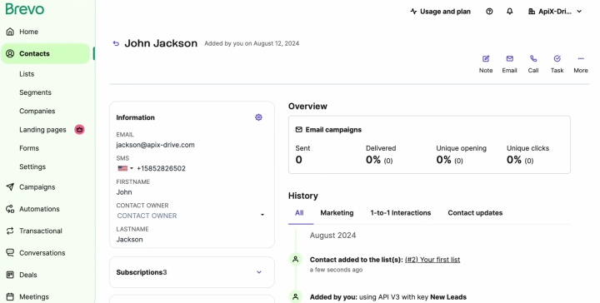Select the All history tab
600x303 pixels.
click(x=300, y=213)
